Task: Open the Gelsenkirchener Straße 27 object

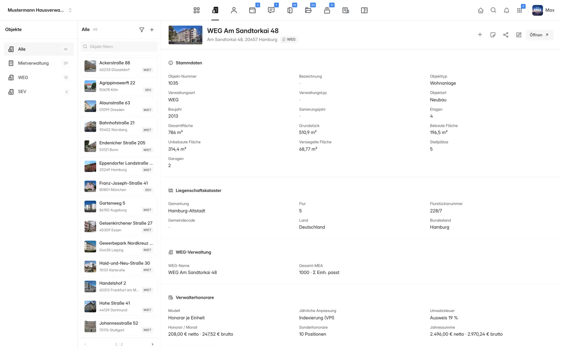Action: point(119,226)
